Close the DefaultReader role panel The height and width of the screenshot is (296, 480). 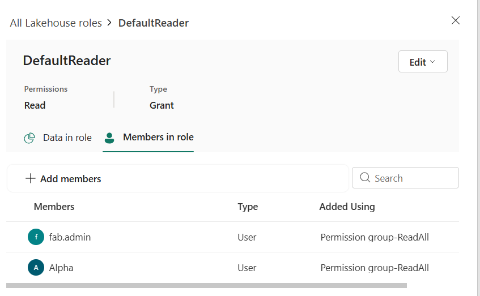(456, 20)
